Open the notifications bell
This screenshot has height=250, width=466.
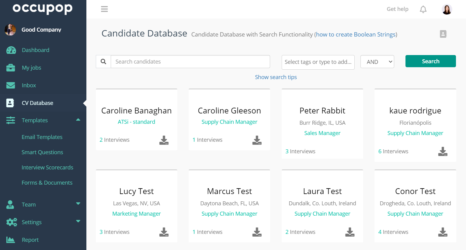423,9
